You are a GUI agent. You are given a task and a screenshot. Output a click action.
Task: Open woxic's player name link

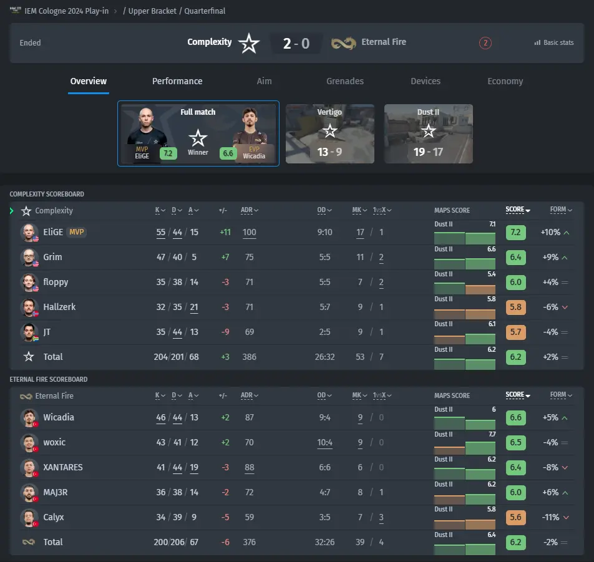click(54, 442)
